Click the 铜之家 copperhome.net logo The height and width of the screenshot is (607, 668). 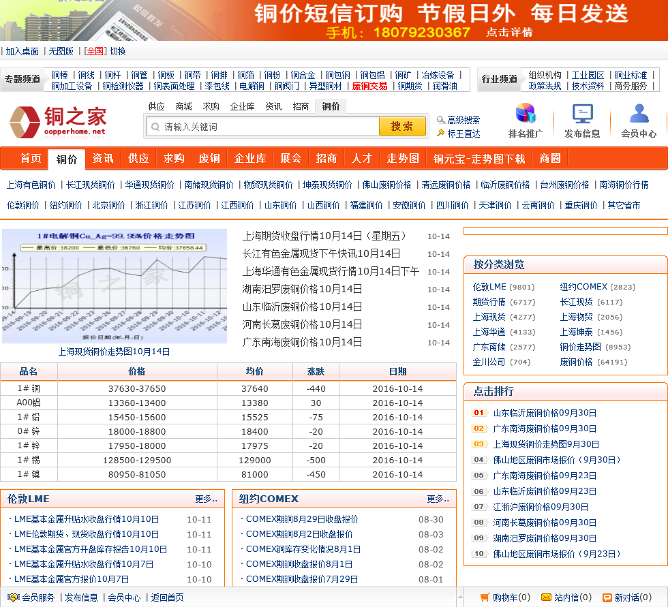pyautogui.click(x=58, y=121)
